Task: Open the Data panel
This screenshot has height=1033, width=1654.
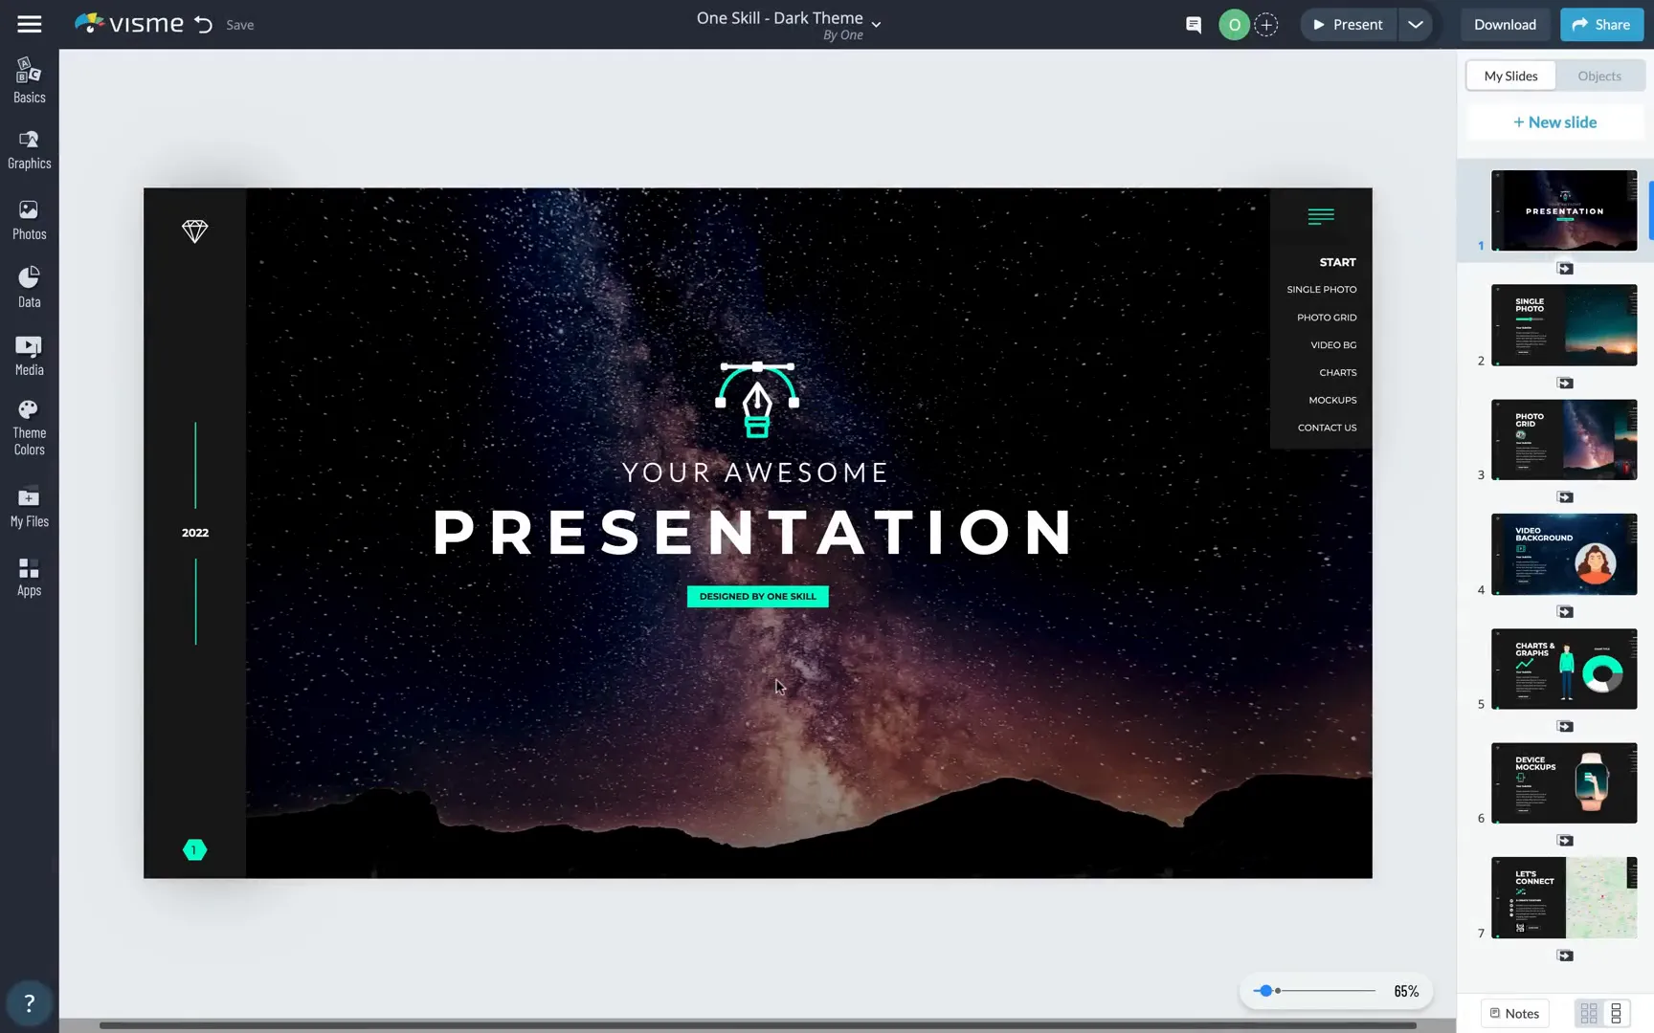Action: (29, 286)
